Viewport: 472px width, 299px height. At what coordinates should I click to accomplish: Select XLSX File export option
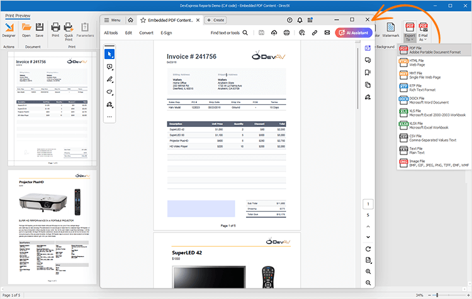coord(434,124)
